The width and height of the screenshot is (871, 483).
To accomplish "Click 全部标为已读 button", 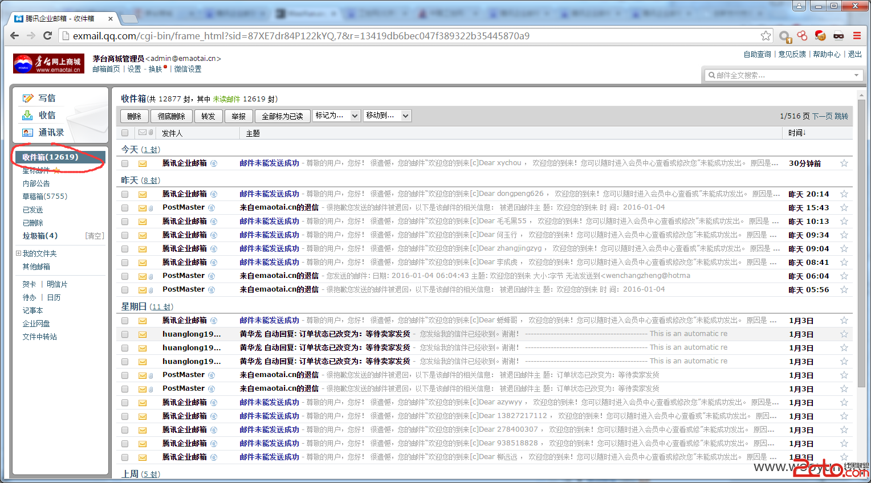I will (x=283, y=116).
